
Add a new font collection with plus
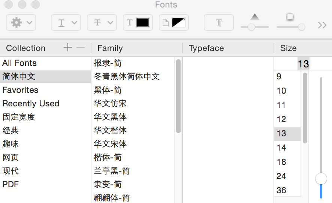click(x=68, y=47)
